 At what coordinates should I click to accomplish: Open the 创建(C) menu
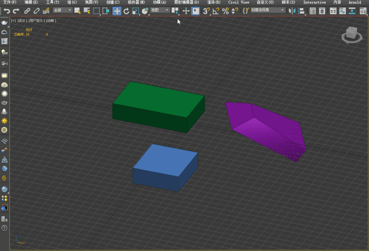pyautogui.click(x=113, y=2)
